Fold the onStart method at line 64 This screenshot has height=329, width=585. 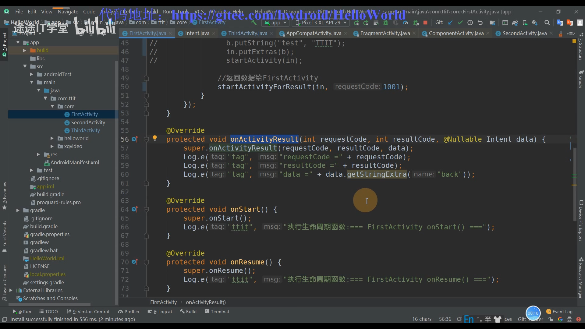146,209
